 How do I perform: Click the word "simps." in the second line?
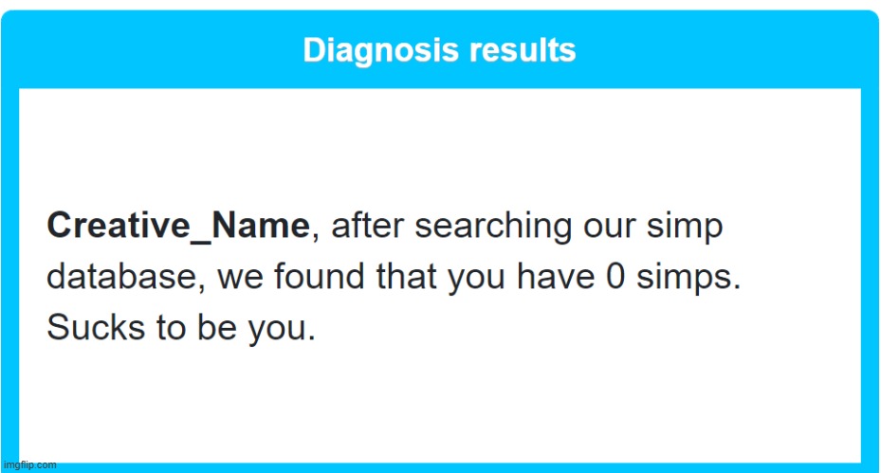pos(688,278)
